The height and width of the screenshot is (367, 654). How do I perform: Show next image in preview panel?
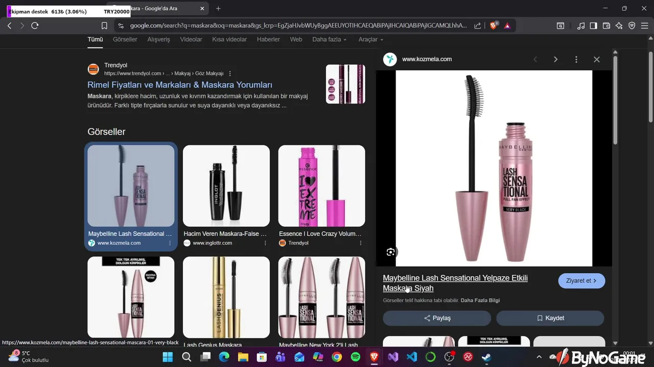tap(555, 59)
